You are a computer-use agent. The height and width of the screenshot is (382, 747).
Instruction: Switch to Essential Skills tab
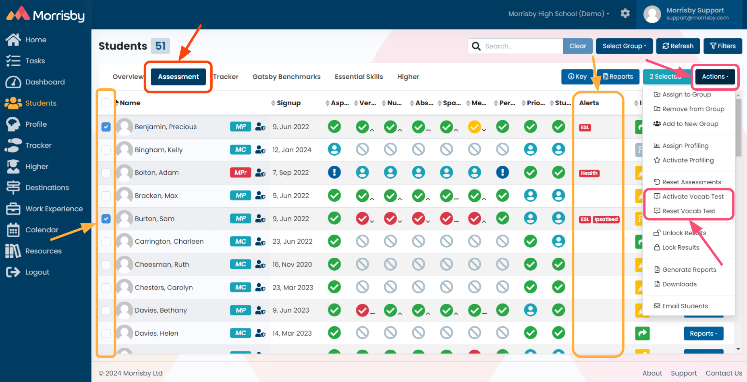(359, 77)
